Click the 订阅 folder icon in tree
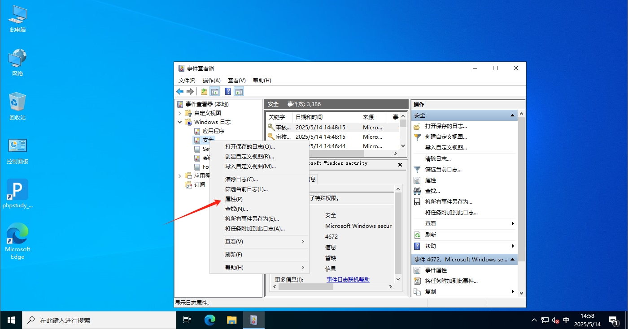This screenshot has height=329, width=628. (x=189, y=185)
